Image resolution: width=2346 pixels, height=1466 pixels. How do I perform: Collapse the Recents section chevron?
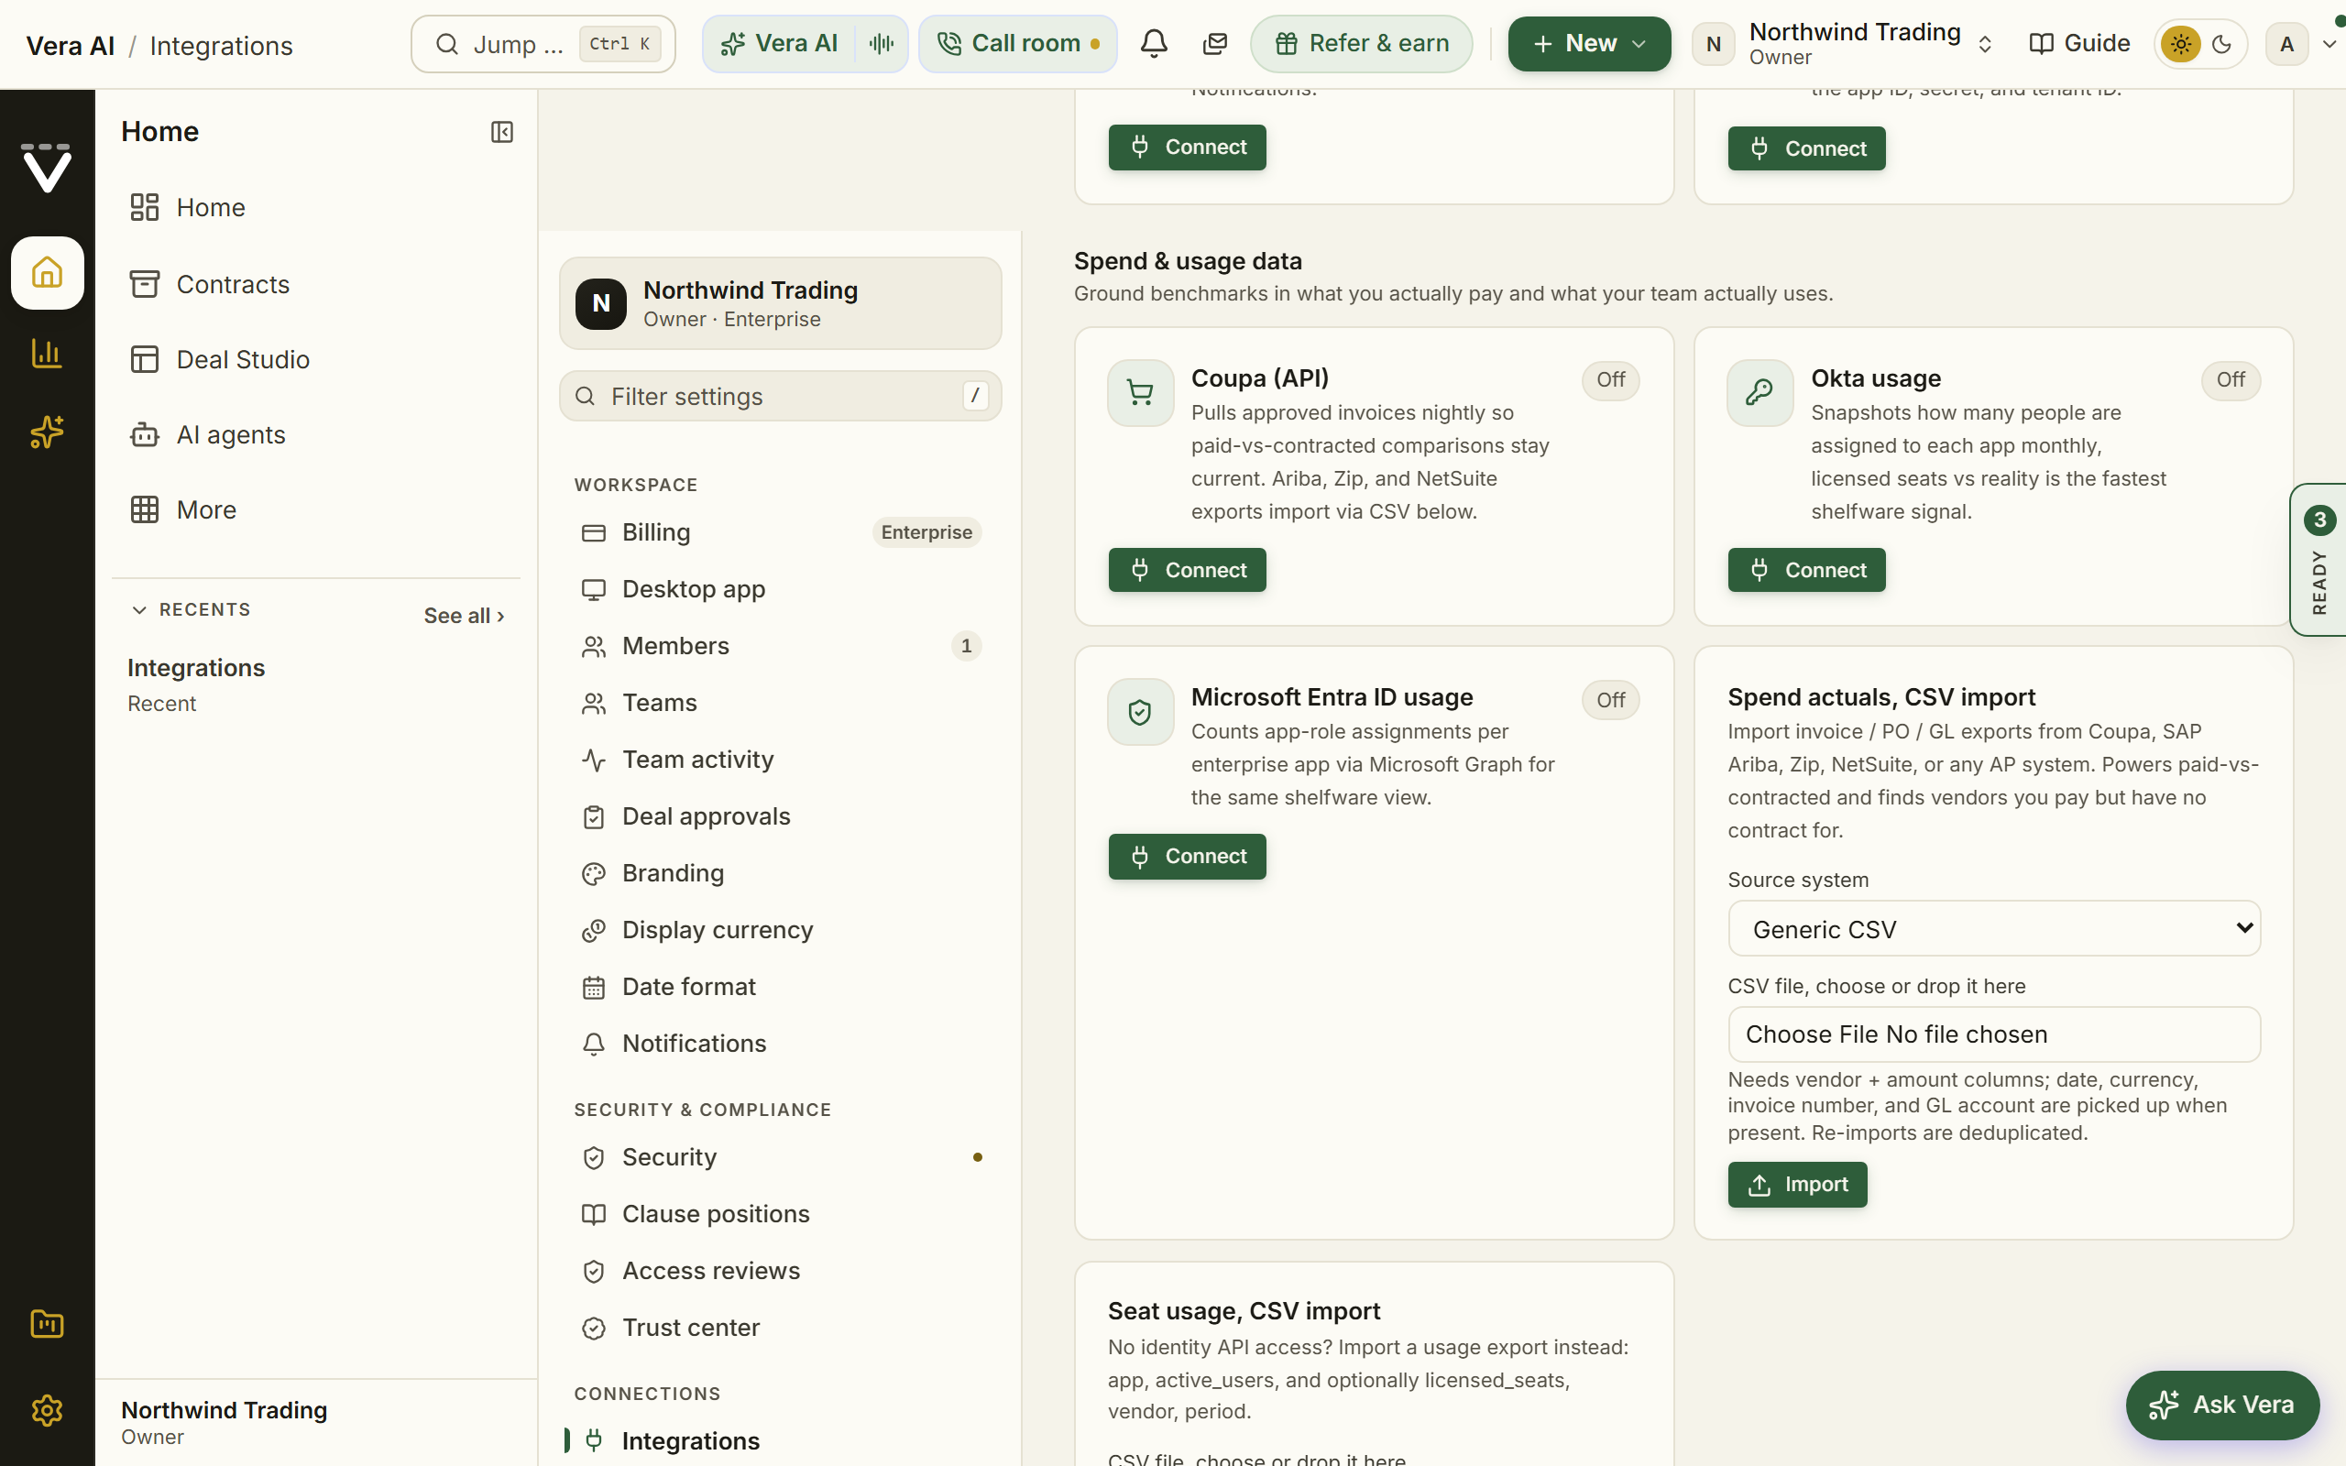point(139,610)
